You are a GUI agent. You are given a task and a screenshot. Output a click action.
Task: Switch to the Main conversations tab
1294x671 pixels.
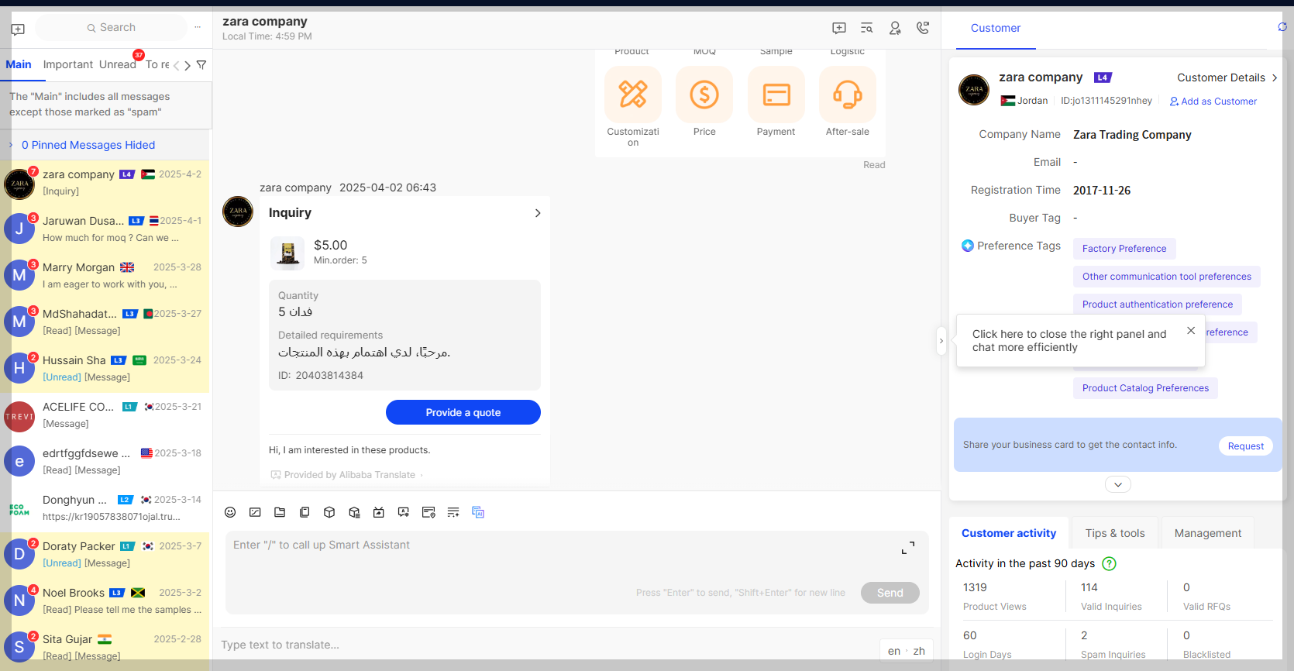coord(19,64)
